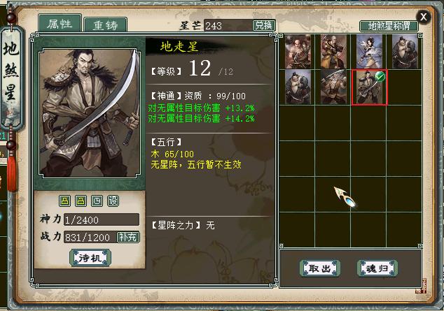
Task: Click the 神力 1/2400 value bar
Action: [102, 219]
